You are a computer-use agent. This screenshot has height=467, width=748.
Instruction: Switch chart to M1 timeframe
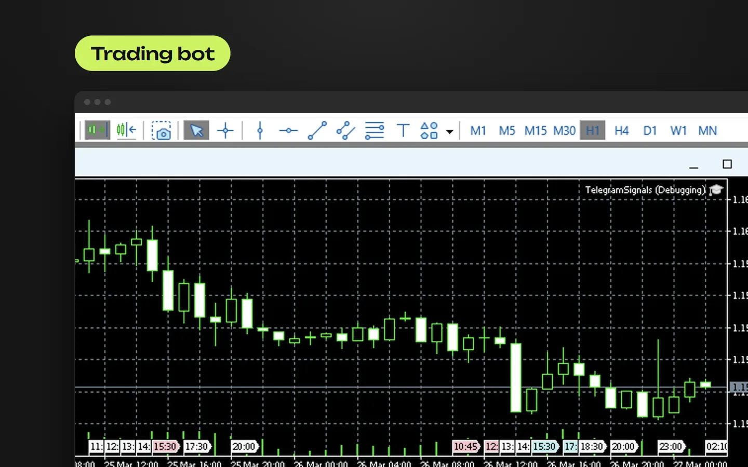(x=478, y=131)
